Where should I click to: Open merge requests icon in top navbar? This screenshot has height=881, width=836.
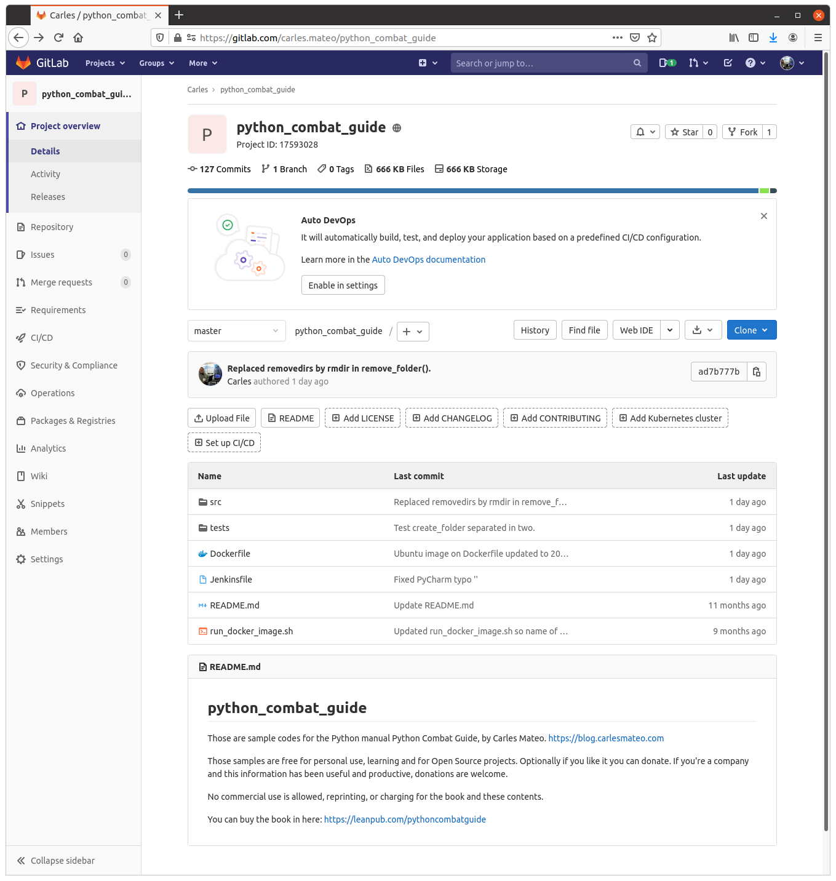(x=699, y=63)
